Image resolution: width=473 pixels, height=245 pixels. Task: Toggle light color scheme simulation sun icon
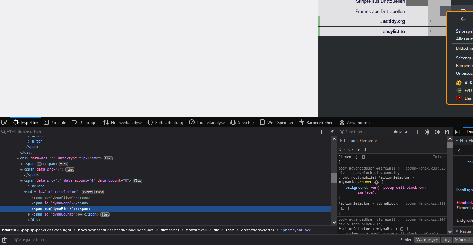pos(427,132)
